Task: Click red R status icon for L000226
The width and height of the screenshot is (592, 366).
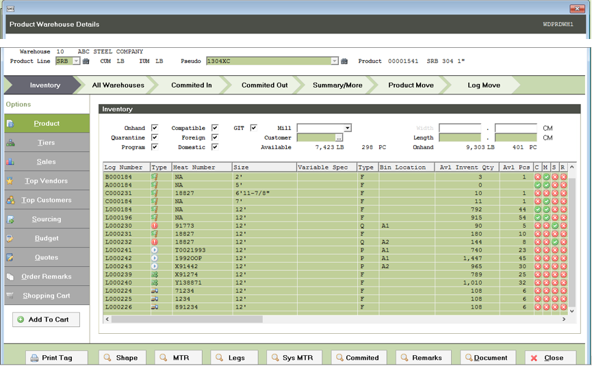Action: [563, 307]
